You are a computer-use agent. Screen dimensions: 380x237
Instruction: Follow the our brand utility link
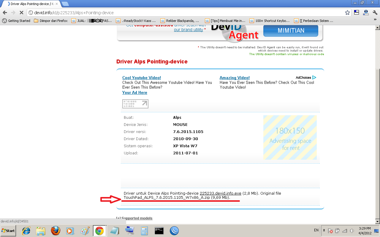pos(188,30)
